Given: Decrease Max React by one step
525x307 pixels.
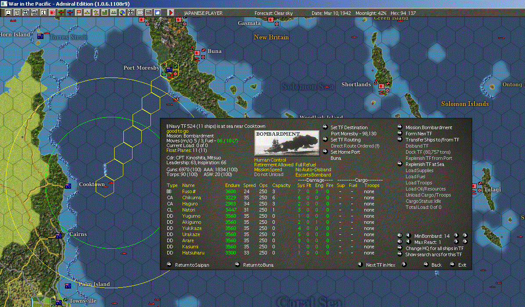Looking at the screenshot, I should point(409,241).
